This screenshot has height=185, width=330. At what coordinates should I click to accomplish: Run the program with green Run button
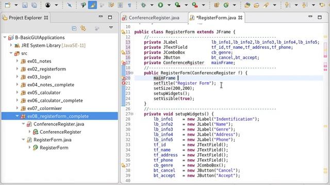160,5
